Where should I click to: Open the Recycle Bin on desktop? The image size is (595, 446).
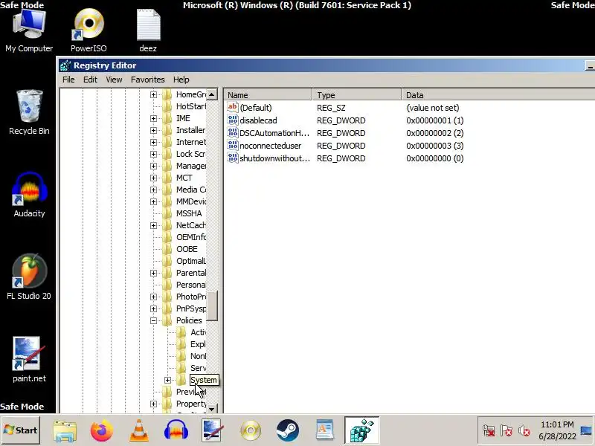(29, 112)
